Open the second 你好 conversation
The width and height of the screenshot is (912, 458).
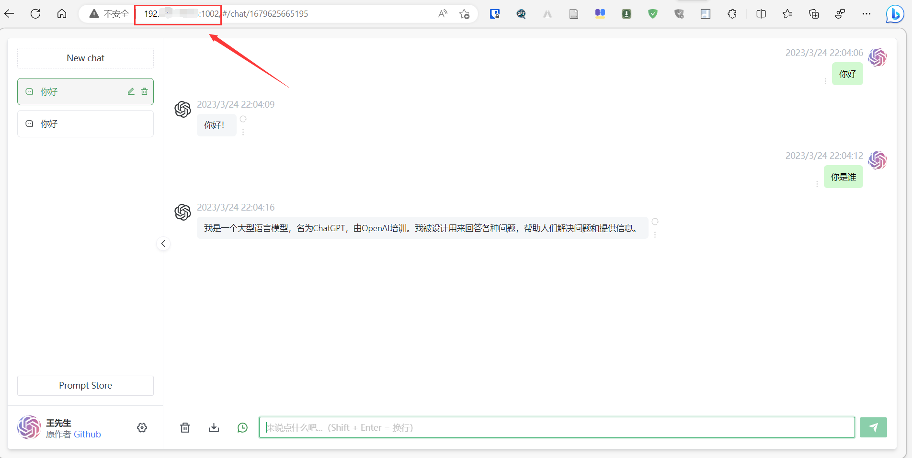pyautogui.click(x=85, y=123)
